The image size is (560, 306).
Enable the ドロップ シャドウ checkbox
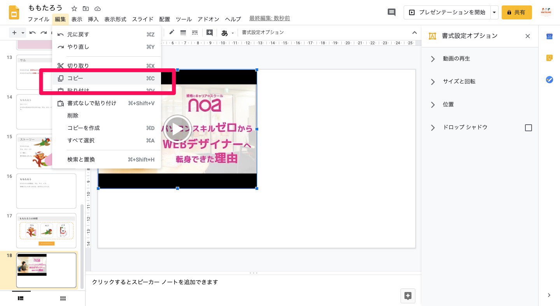[x=528, y=128]
